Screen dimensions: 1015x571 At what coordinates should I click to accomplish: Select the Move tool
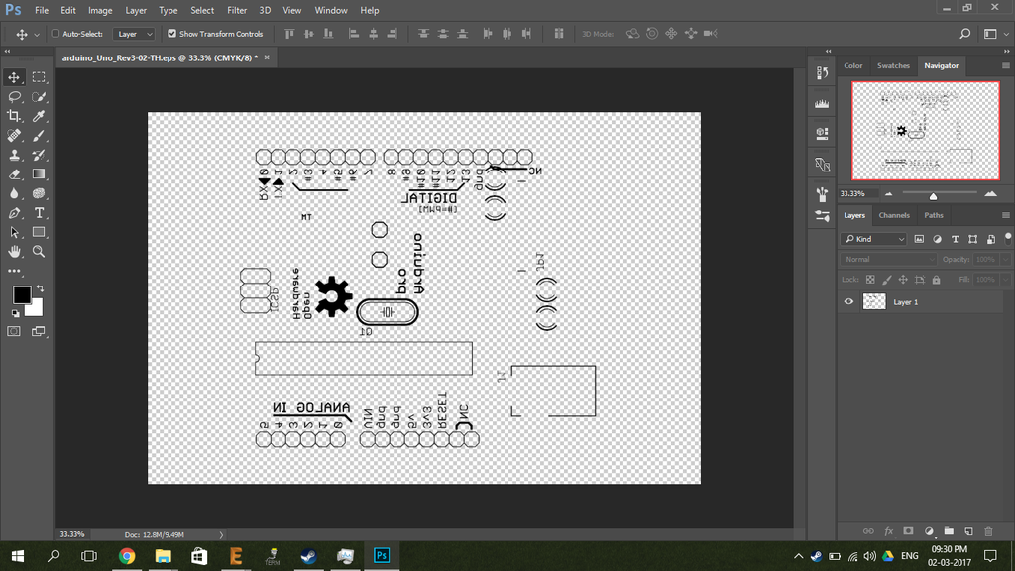[x=14, y=77]
